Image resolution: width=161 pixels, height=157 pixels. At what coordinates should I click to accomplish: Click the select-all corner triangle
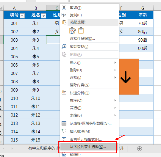click(1, 8)
